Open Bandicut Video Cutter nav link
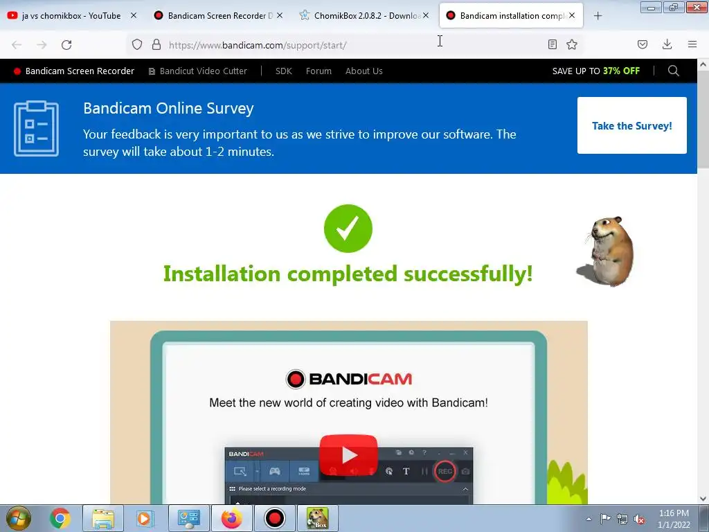 [197, 71]
